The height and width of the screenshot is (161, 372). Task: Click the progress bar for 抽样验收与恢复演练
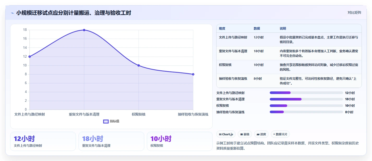(x=306, y=112)
